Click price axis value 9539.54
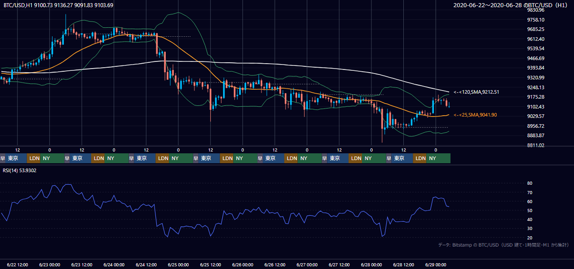This screenshot has height=269, width=574. click(536, 48)
